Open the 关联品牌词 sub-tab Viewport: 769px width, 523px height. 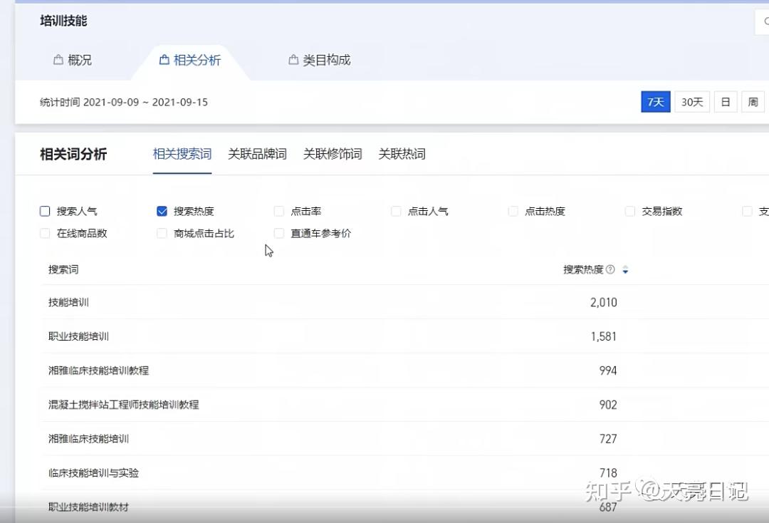pyautogui.click(x=257, y=154)
